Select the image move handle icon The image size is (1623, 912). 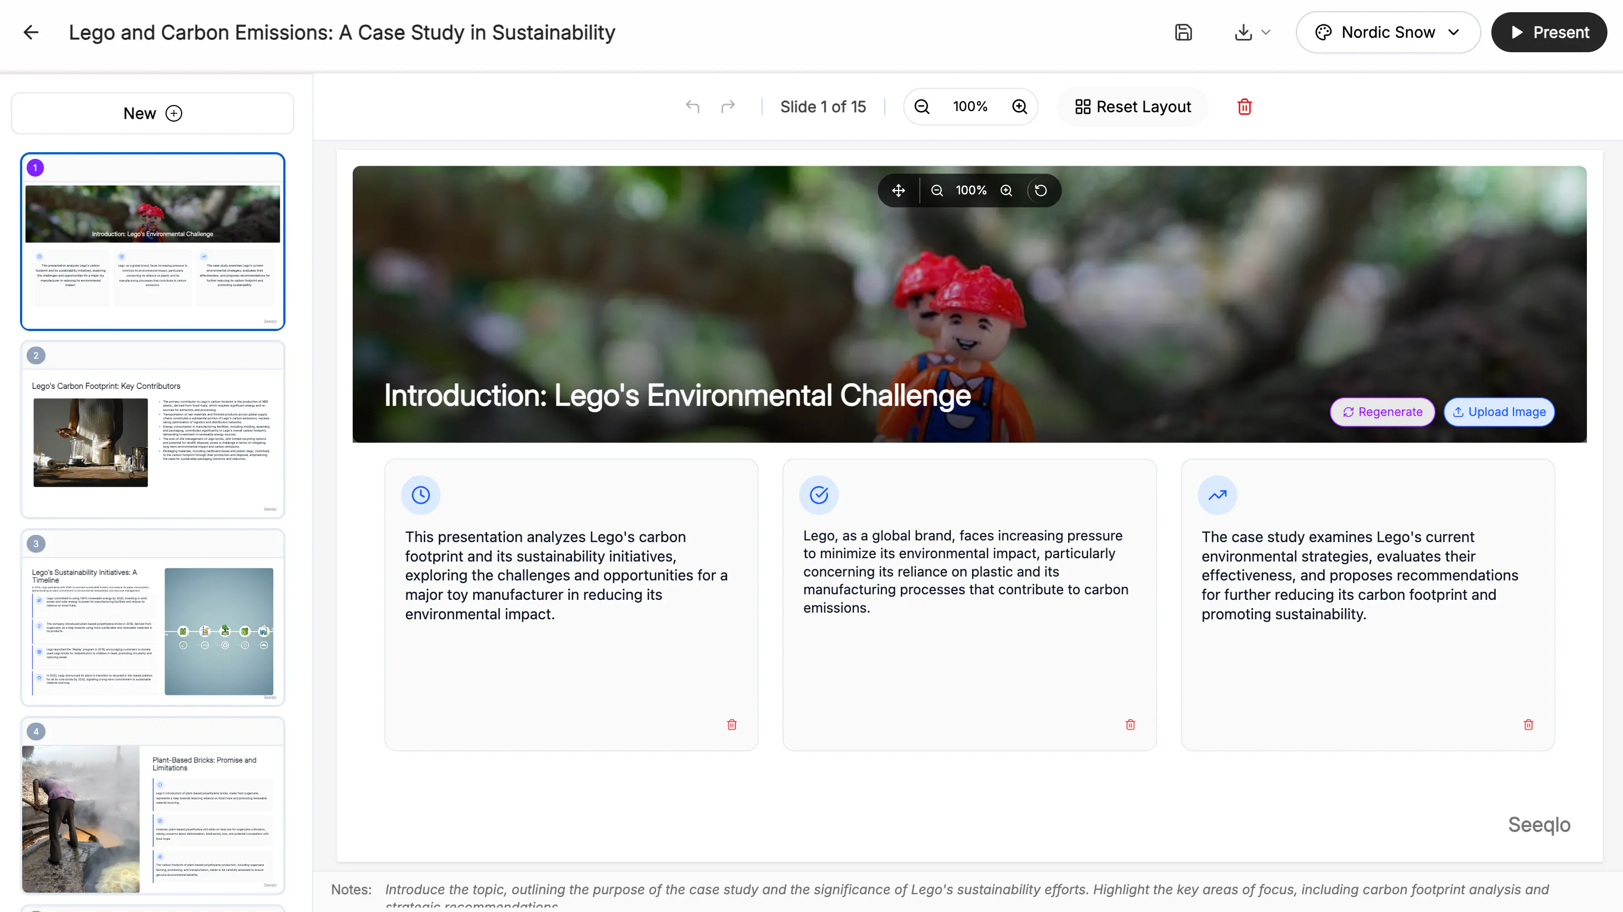click(x=899, y=190)
